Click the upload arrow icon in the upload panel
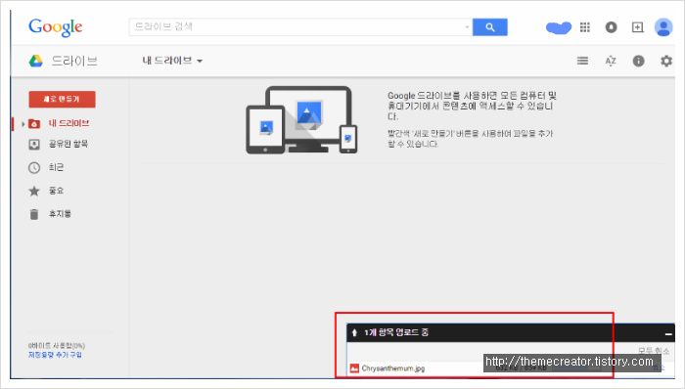The width and height of the screenshot is (685, 389). 354,332
